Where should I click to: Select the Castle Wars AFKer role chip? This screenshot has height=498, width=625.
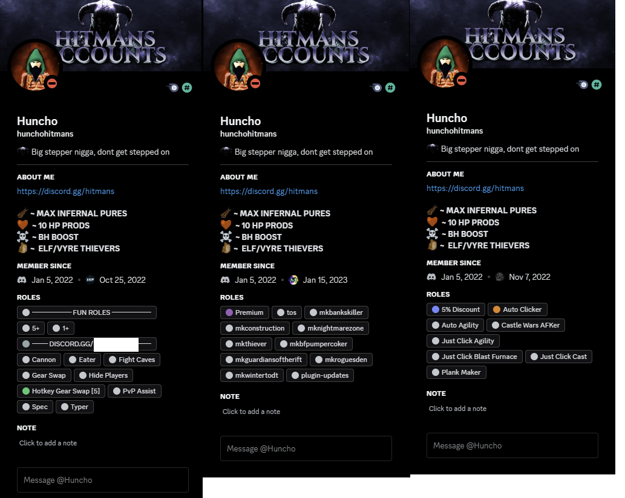526,325
